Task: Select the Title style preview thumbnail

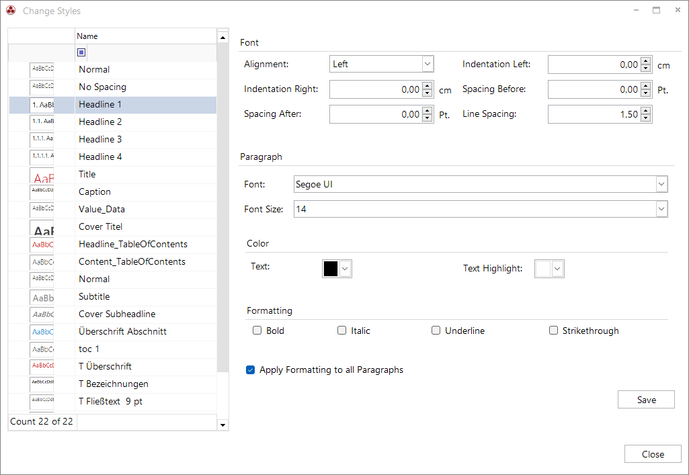Action: click(42, 175)
